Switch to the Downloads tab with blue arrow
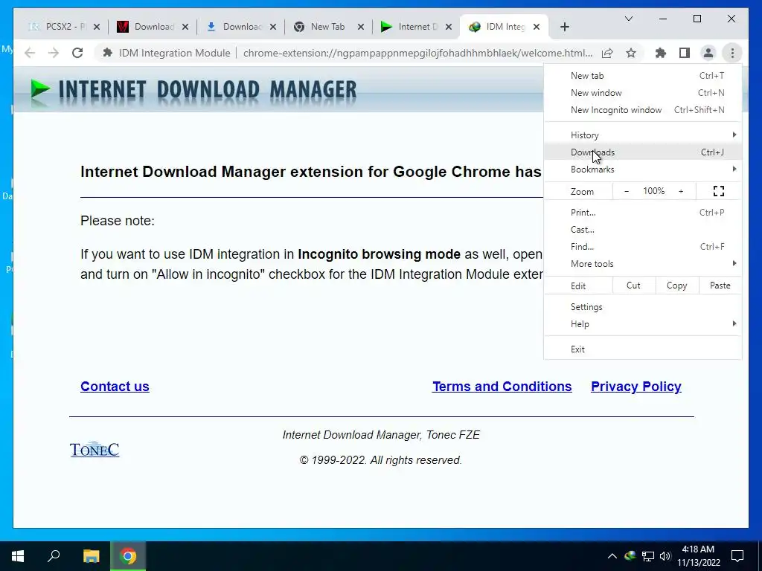Viewport: 762px width, 571px height. click(240, 27)
